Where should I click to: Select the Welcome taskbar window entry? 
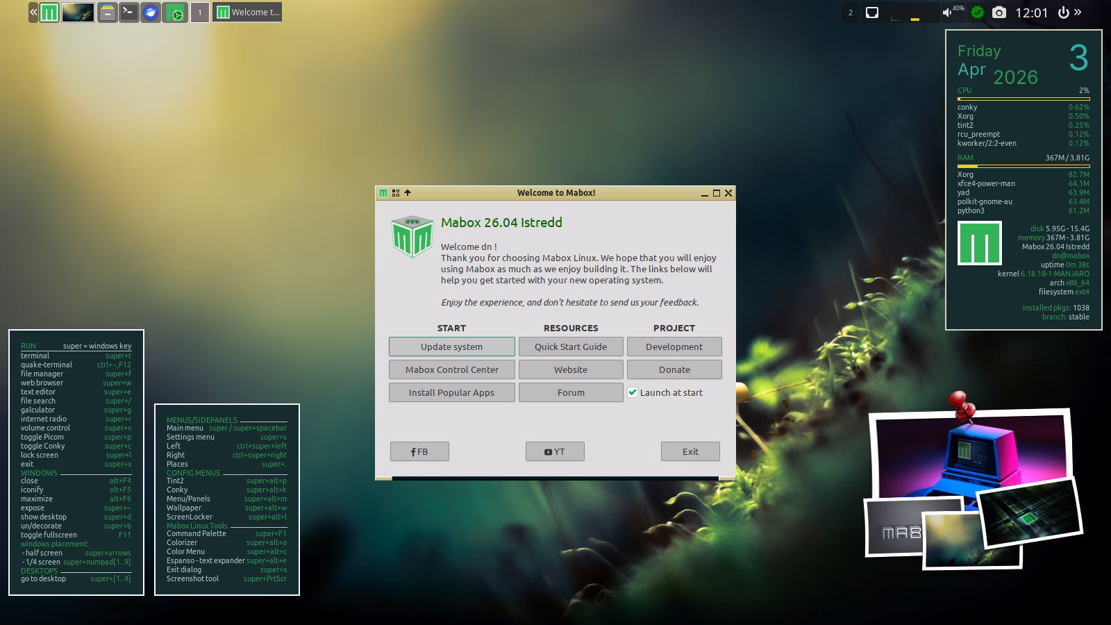point(247,12)
